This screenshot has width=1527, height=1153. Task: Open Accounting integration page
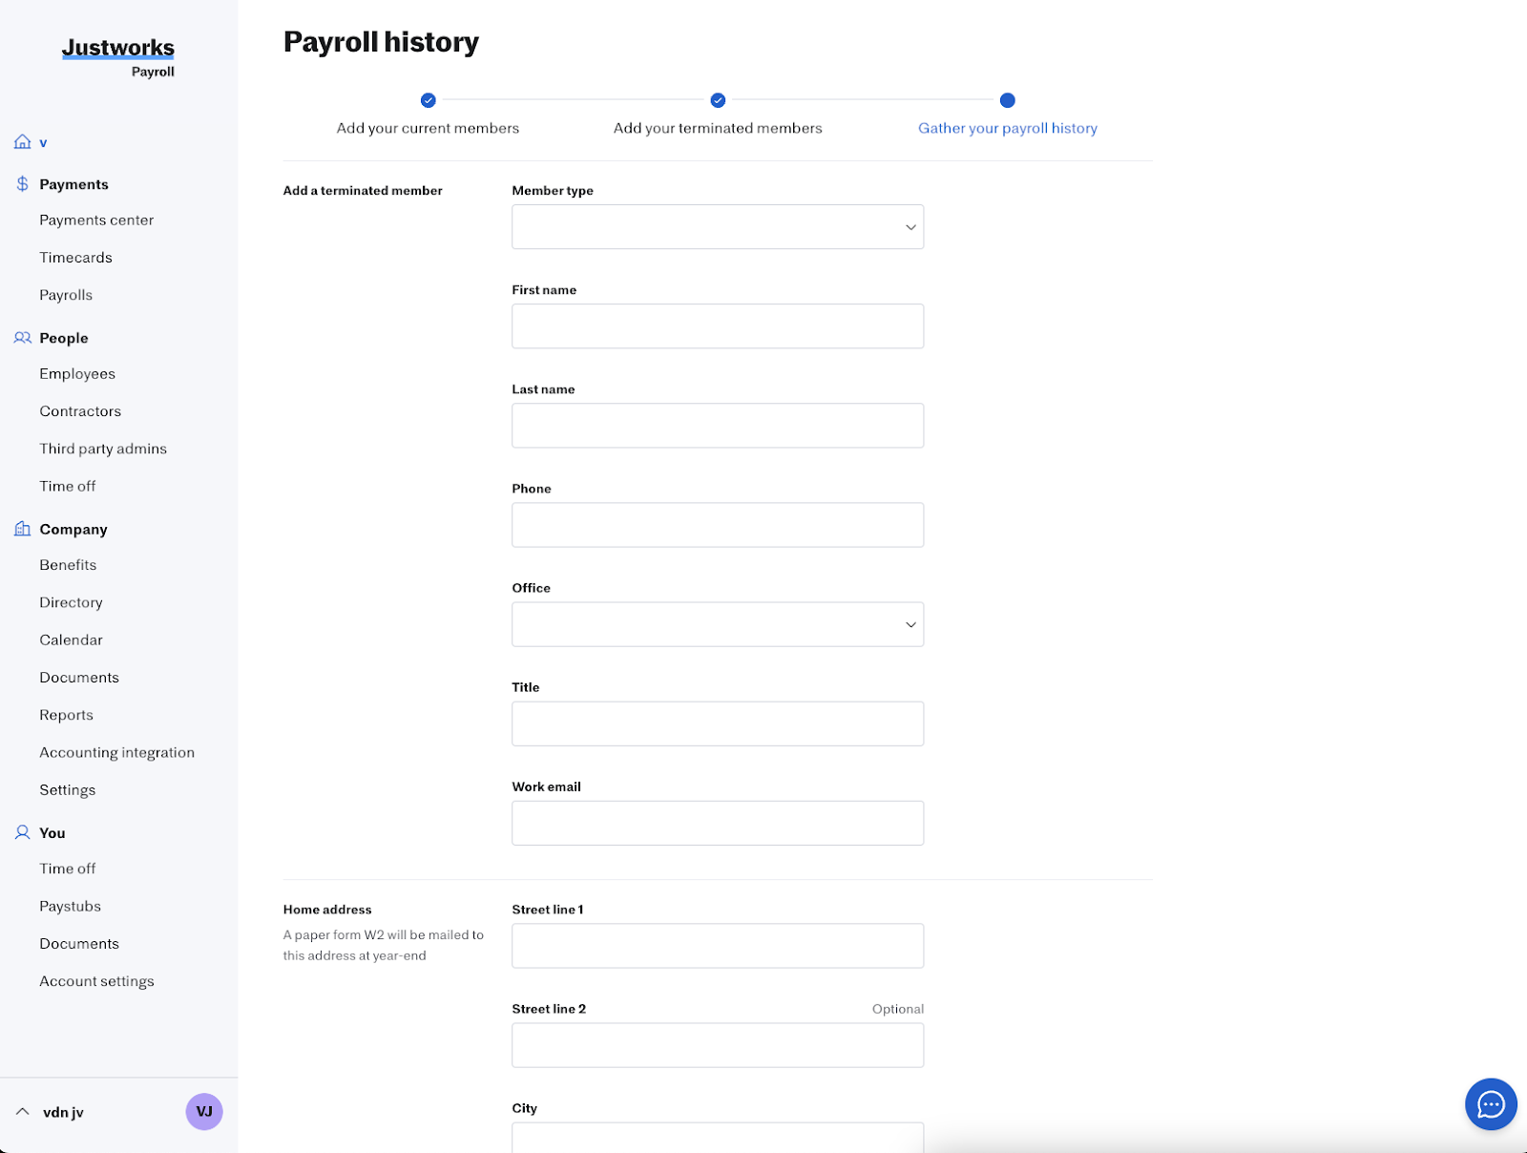(116, 753)
